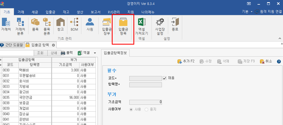Switch to the 거래 ribbon tab
Image resolution: width=283 pixels, height=125 pixels.
click(x=21, y=12)
